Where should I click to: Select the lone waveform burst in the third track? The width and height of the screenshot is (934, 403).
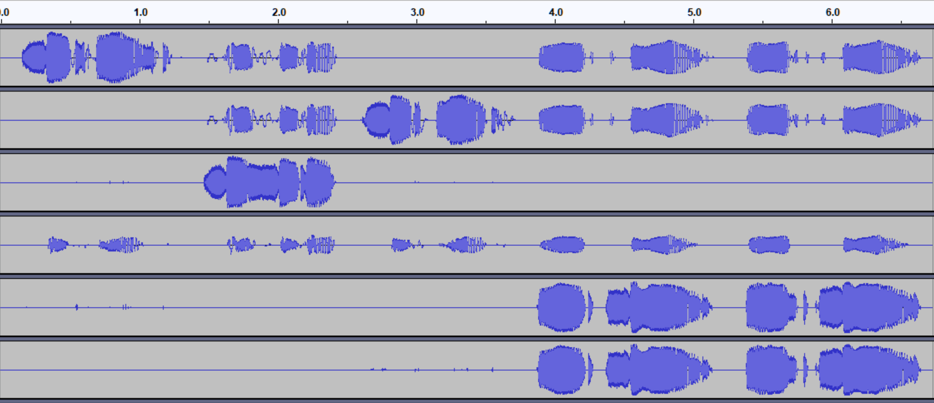pyautogui.click(x=270, y=182)
